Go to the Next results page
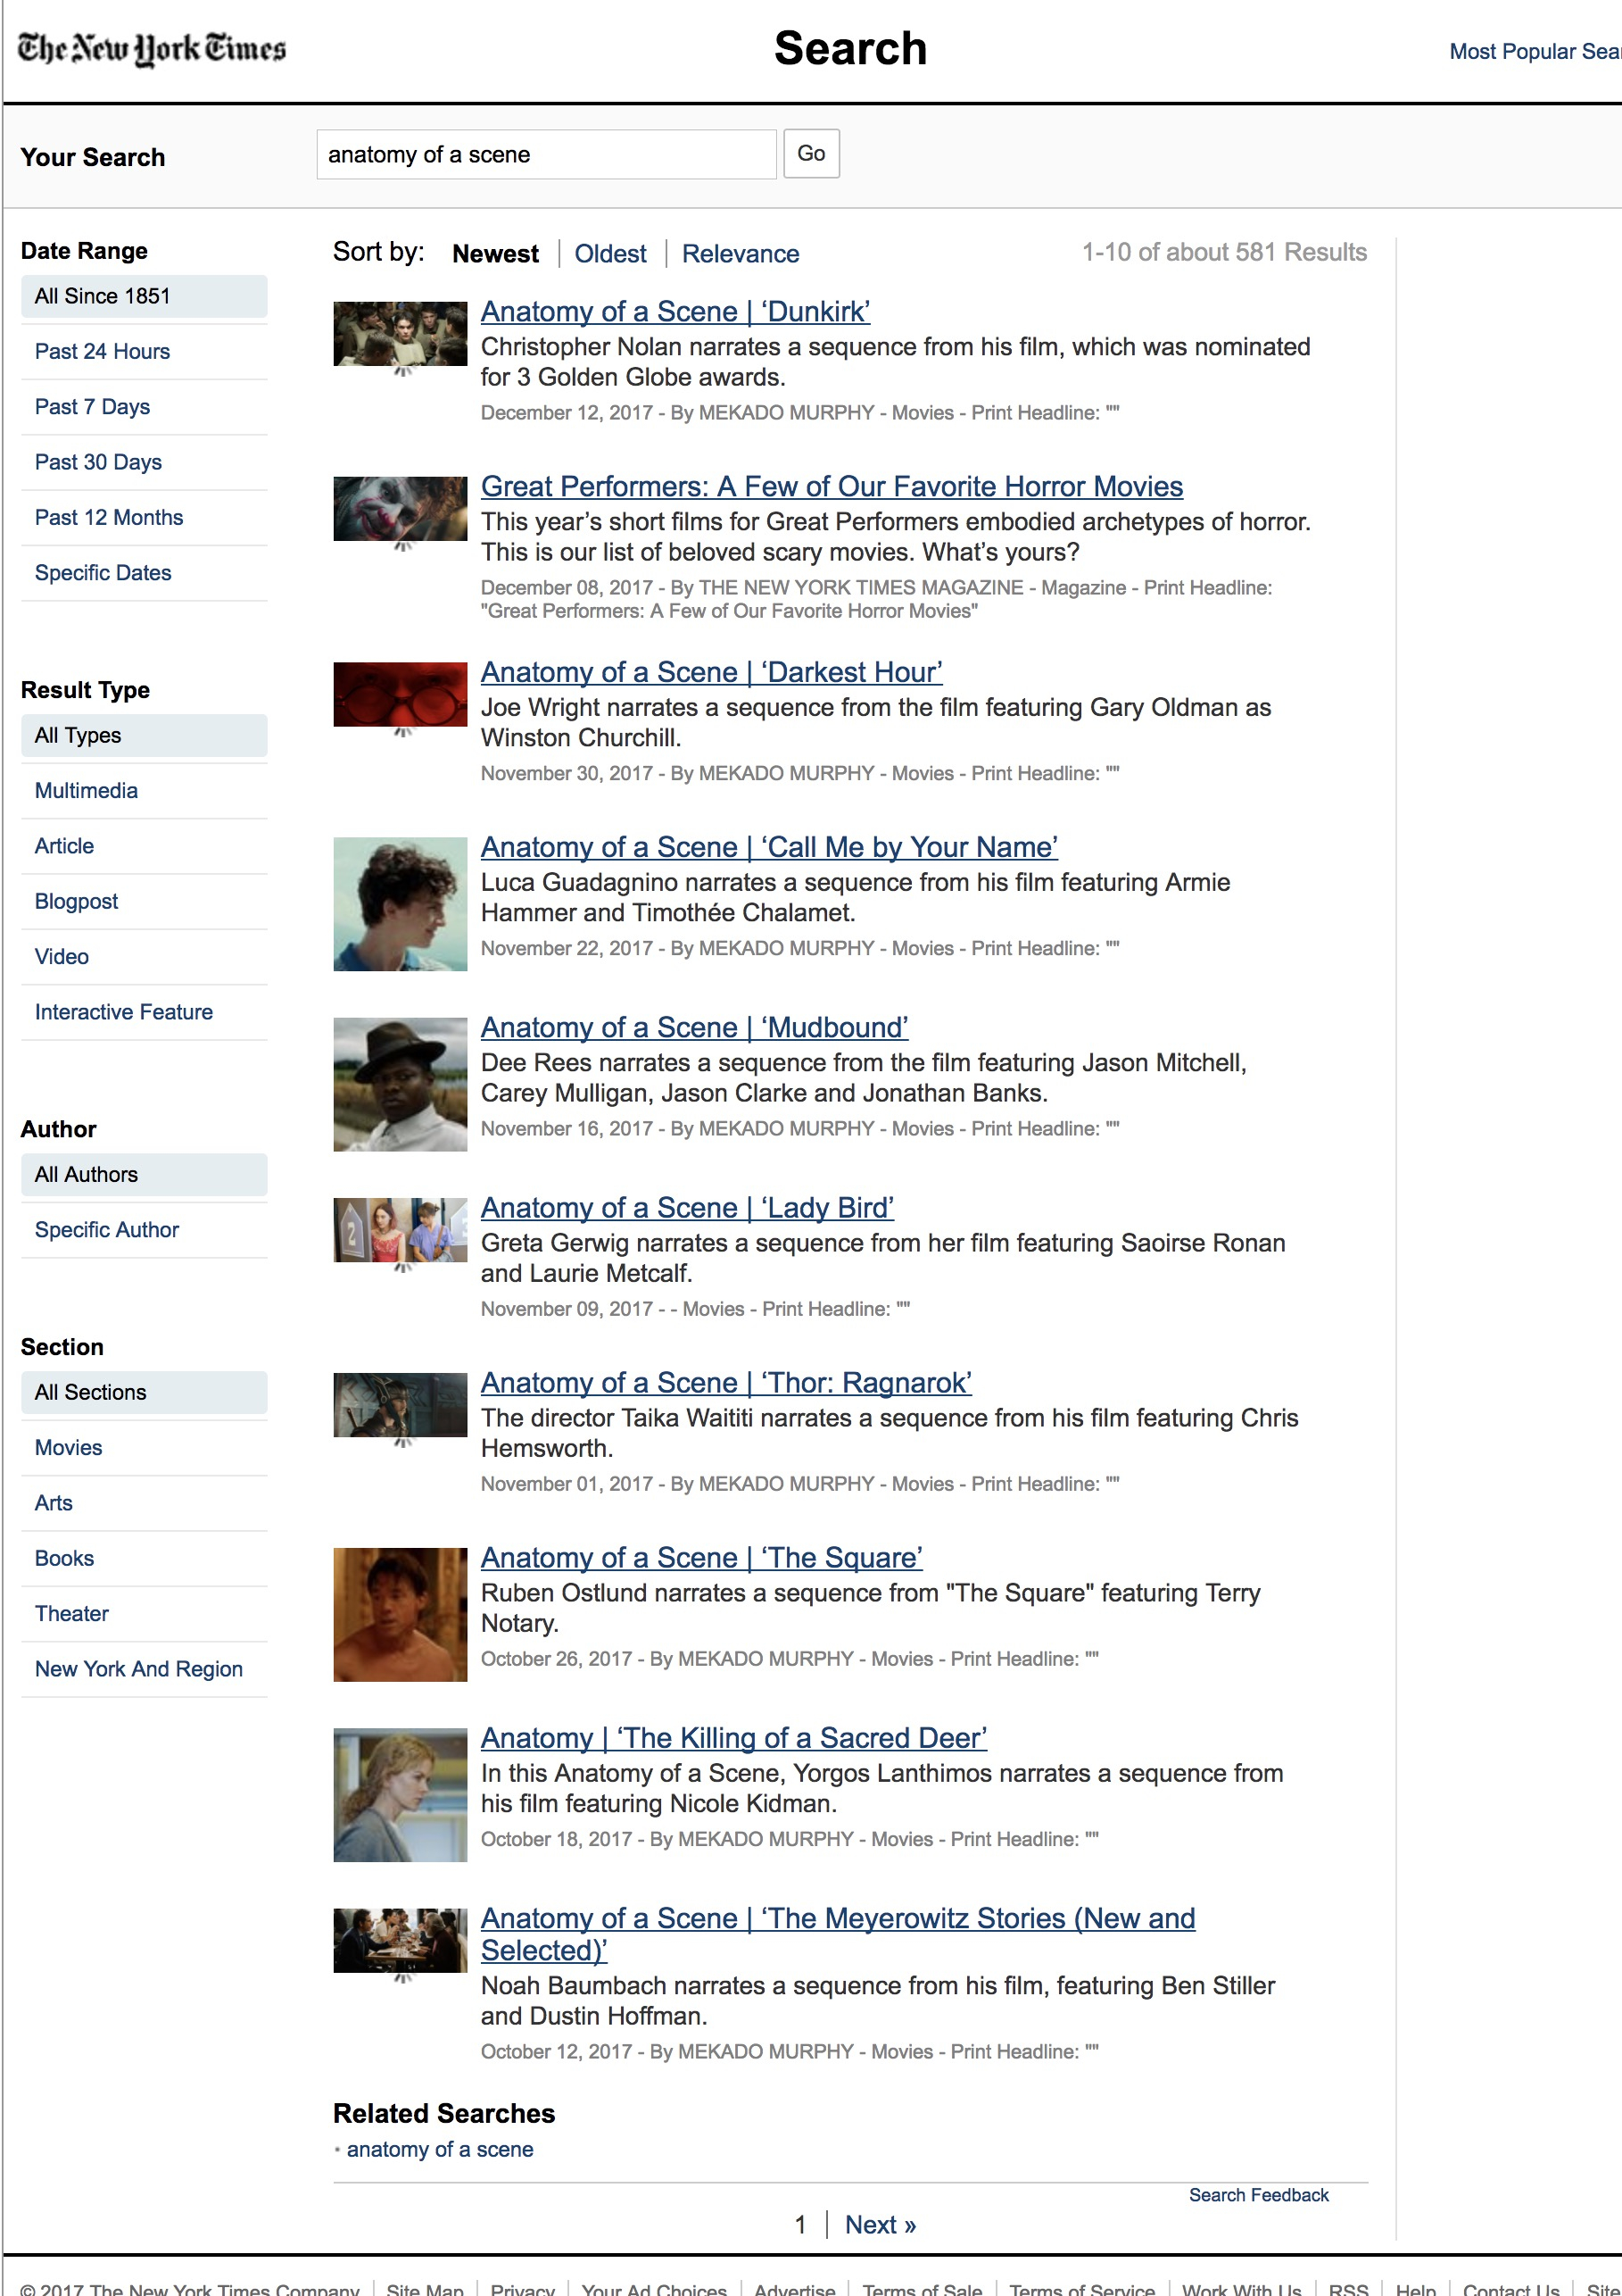Screen dimensions: 1622x2296 [x=880, y=2224]
